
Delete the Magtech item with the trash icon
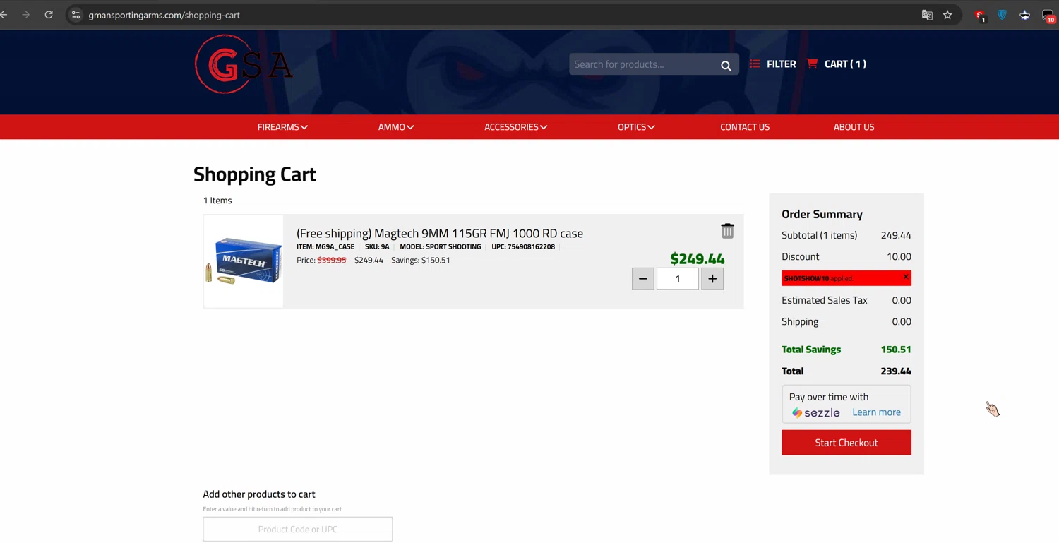tap(727, 231)
